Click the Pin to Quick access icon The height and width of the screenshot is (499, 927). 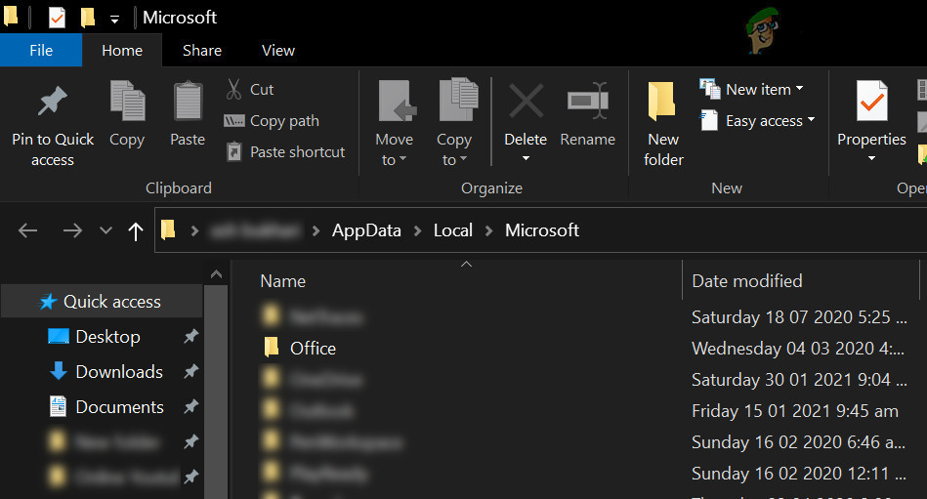[x=52, y=104]
